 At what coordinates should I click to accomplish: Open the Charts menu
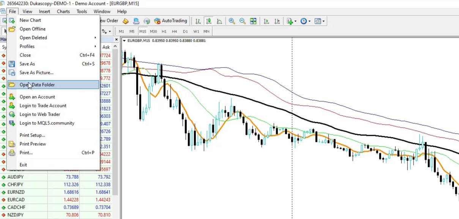63,11
